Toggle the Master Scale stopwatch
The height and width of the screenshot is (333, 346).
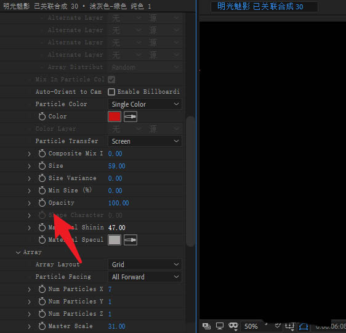point(42,326)
